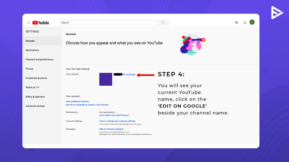The height and width of the screenshot is (162, 289).
Task: Focus the Search input field
Action: [109, 23]
